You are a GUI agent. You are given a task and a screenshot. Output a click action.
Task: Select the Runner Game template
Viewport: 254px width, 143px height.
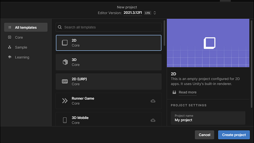[109, 101]
